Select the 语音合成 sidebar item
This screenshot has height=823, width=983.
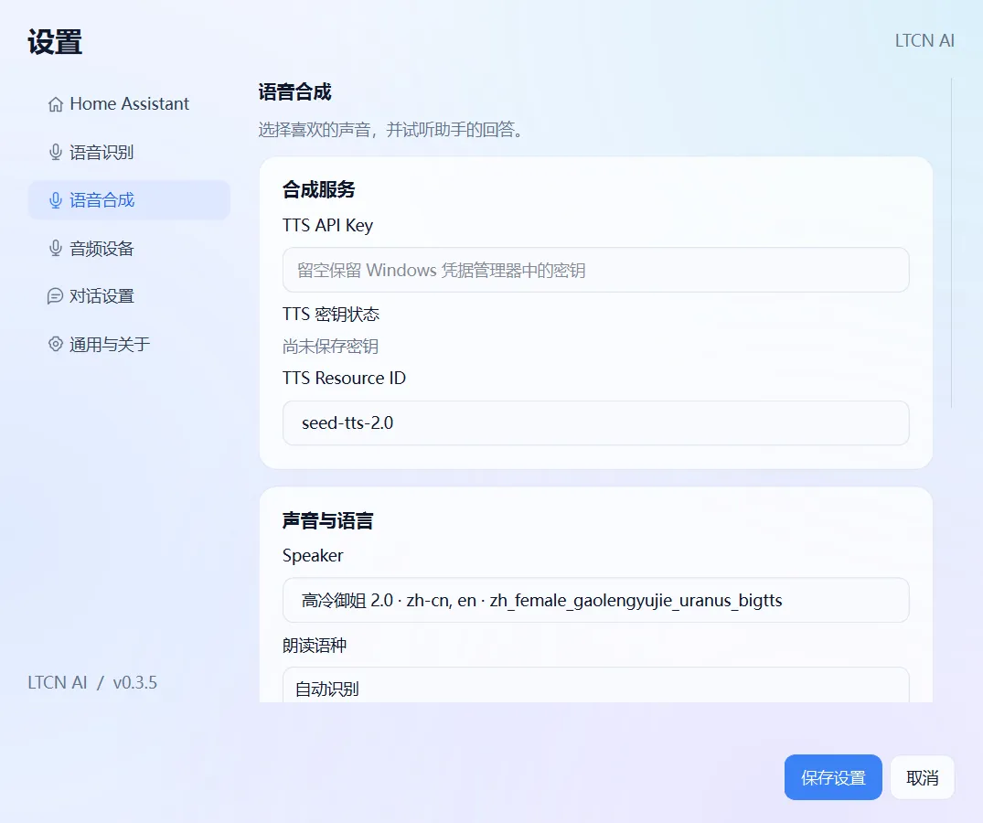pos(129,200)
